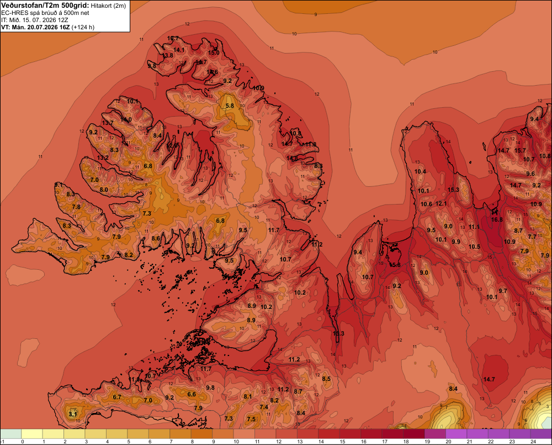Select the 15.0 temperature label
Viewport: 552px width, 445px height.
[213, 53]
